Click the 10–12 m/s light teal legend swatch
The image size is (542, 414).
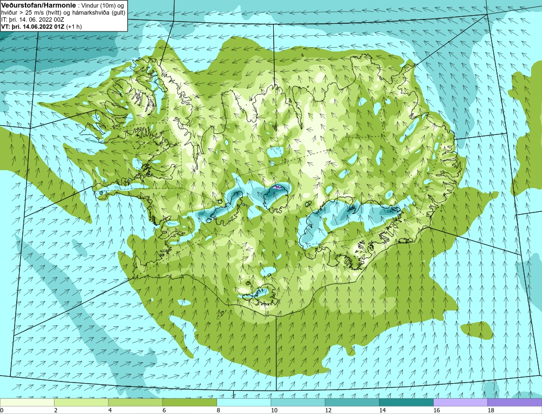tap(298, 402)
